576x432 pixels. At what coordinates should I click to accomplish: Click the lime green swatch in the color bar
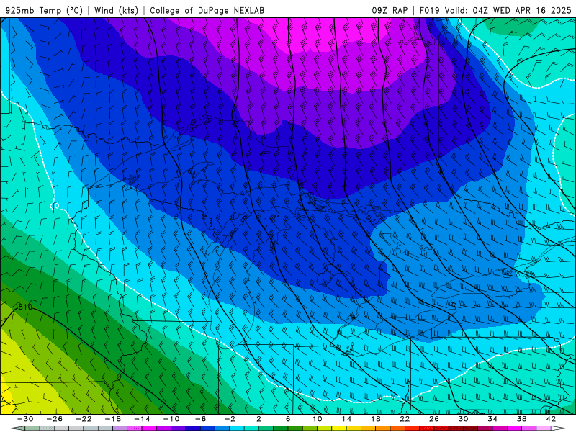coord(310,428)
